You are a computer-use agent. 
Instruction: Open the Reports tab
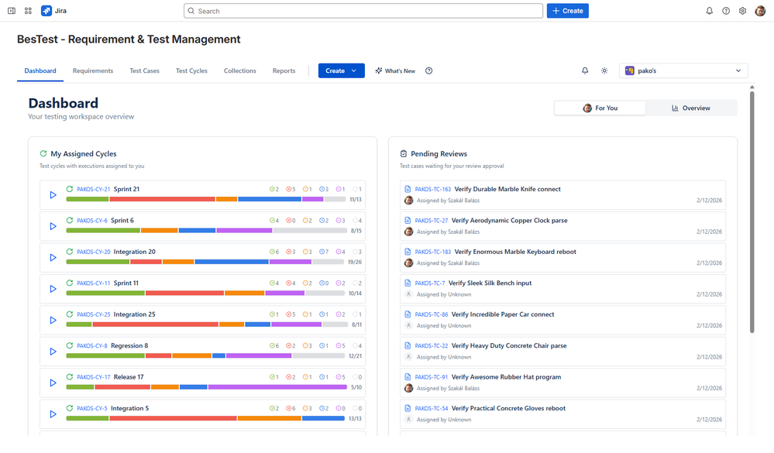coord(284,70)
